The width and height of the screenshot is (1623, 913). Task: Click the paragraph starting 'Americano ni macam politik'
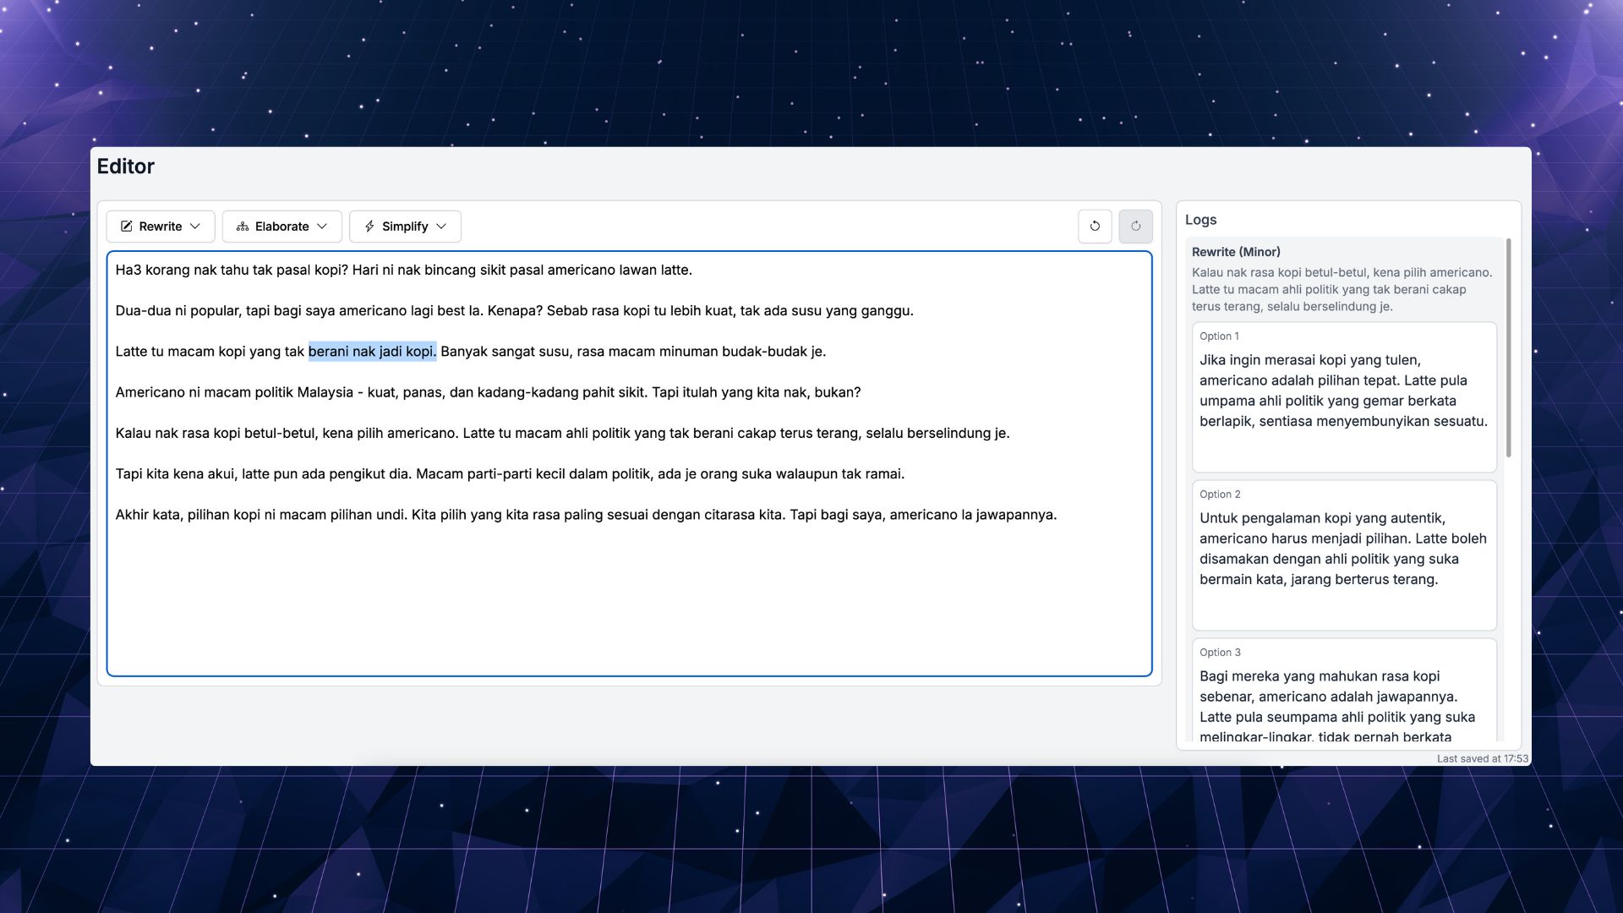[488, 392]
